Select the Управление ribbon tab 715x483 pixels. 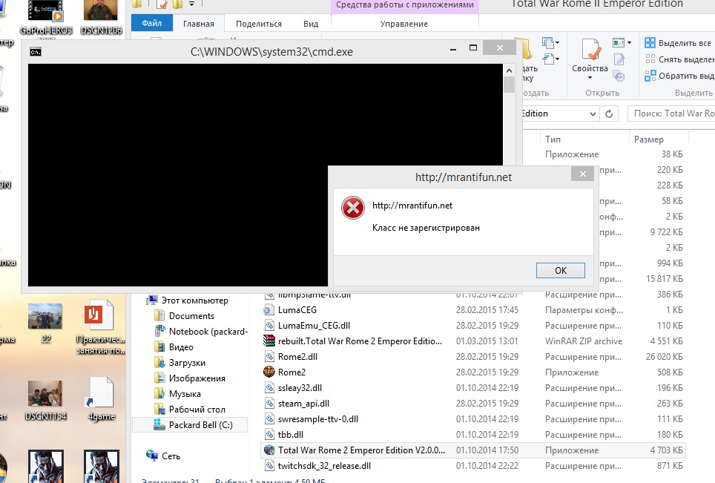(x=404, y=24)
